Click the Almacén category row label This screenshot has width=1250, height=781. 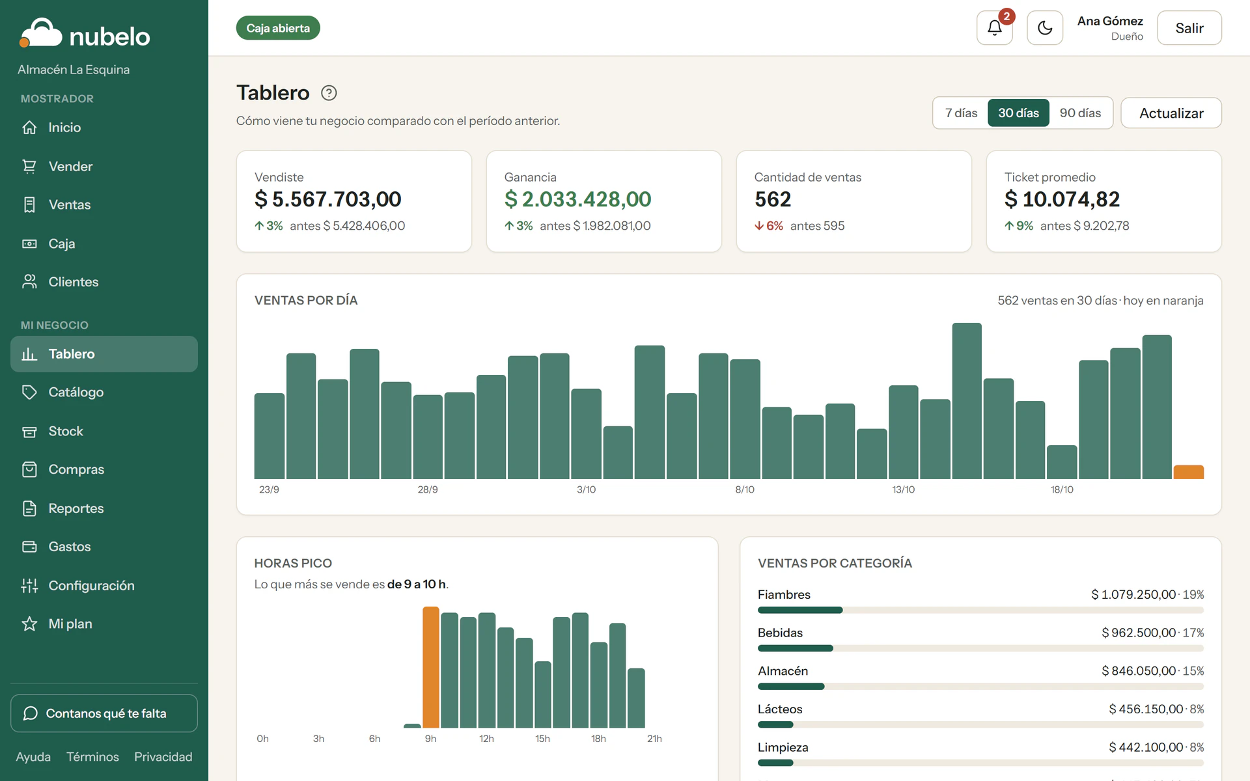(783, 671)
